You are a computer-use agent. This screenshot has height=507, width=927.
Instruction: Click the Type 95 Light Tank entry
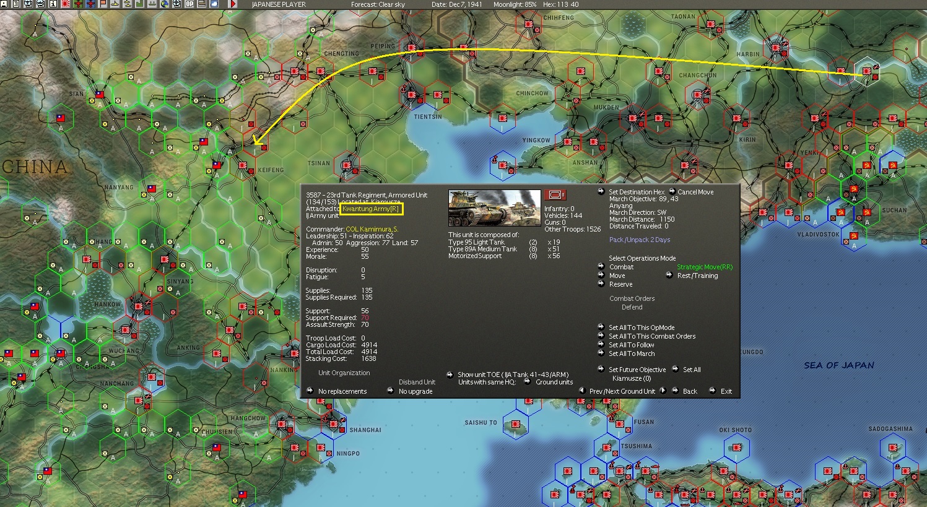[x=477, y=242]
